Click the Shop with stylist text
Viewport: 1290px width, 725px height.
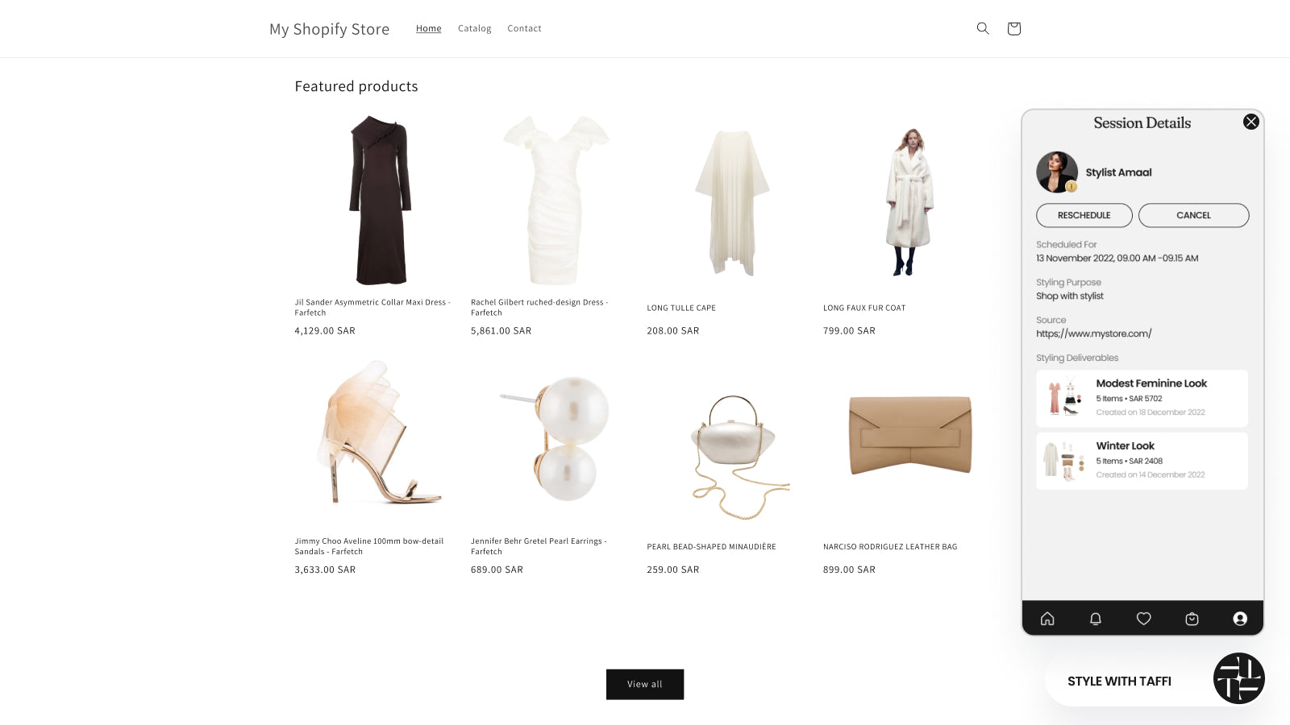click(1070, 296)
